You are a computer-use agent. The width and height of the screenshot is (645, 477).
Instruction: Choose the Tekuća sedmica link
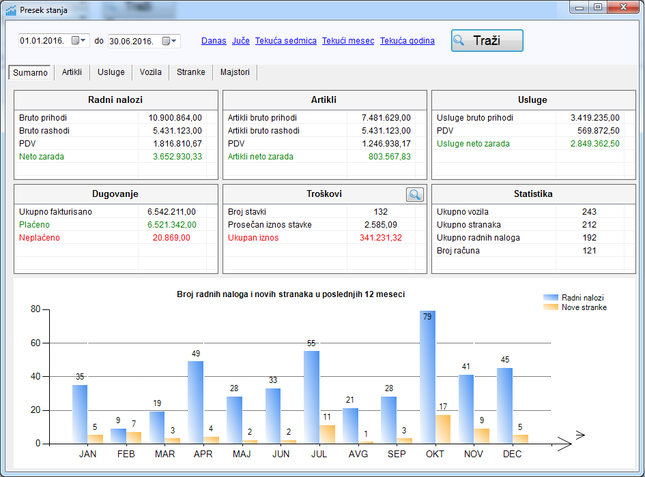[286, 41]
